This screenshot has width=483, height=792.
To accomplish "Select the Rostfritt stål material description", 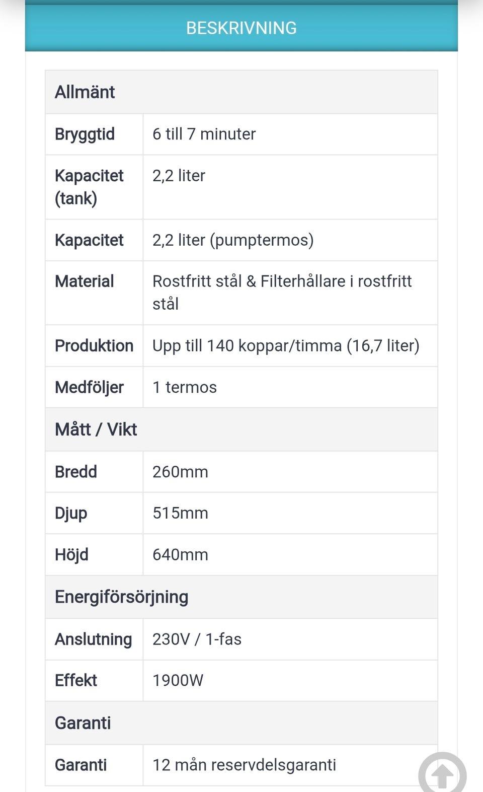I will coord(282,293).
